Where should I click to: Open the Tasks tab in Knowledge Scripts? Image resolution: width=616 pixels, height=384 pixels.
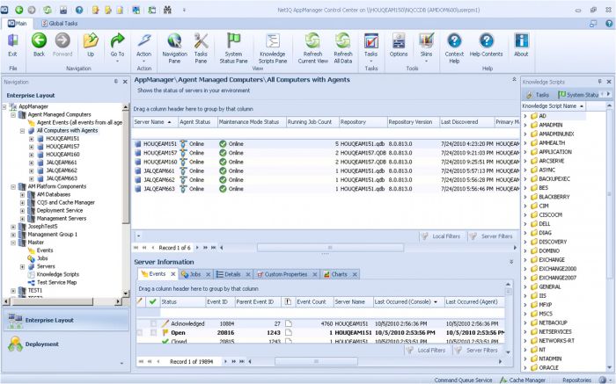[x=538, y=95]
